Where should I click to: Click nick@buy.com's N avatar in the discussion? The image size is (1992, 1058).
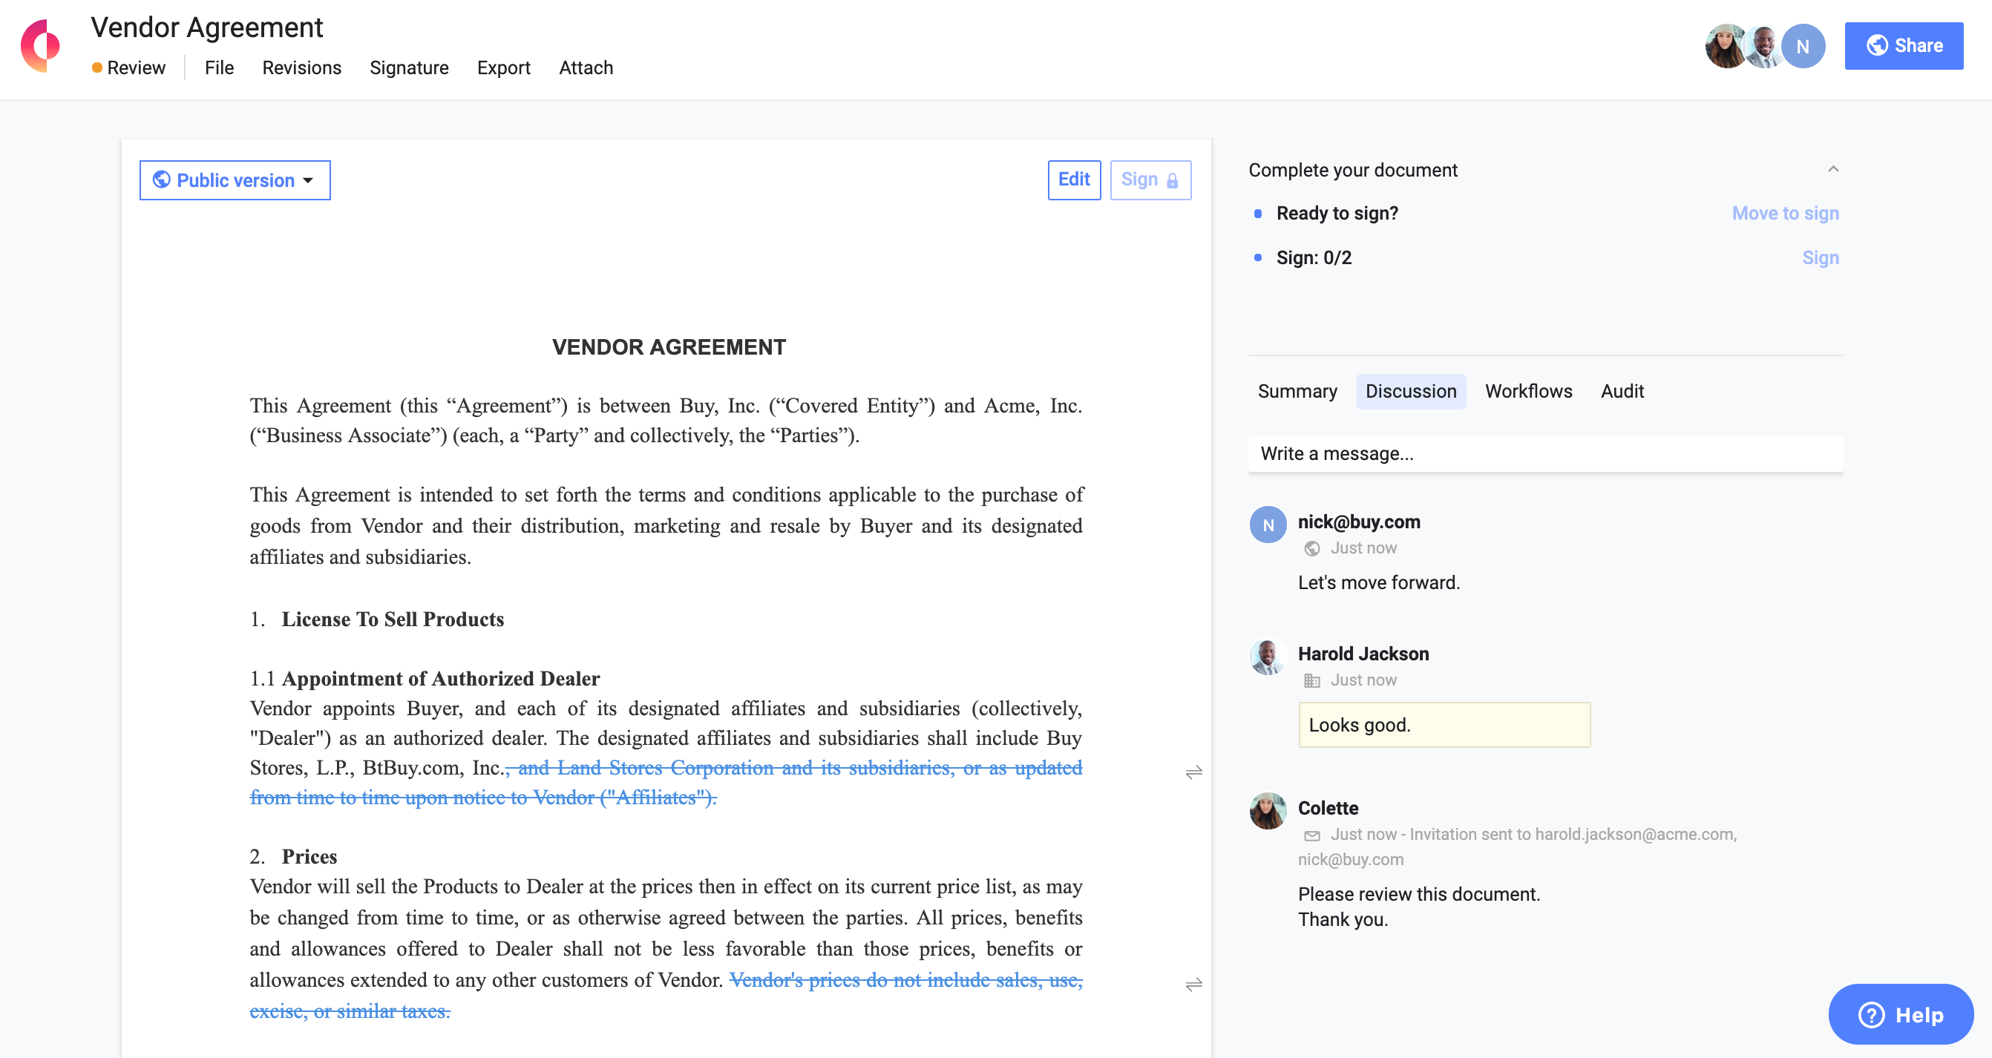coord(1267,525)
